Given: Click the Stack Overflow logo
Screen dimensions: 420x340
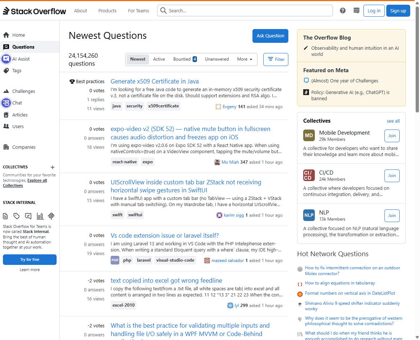Looking at the screenshot, I should coord(34,11).
